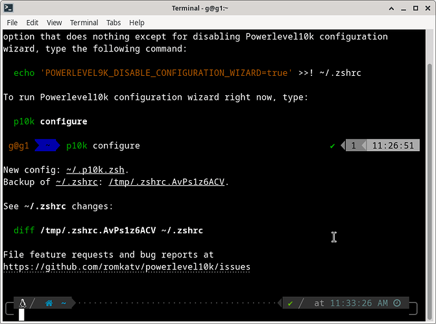Click the 11:26:51 time segment
This screenshot has width=436, height=324.
393,145
